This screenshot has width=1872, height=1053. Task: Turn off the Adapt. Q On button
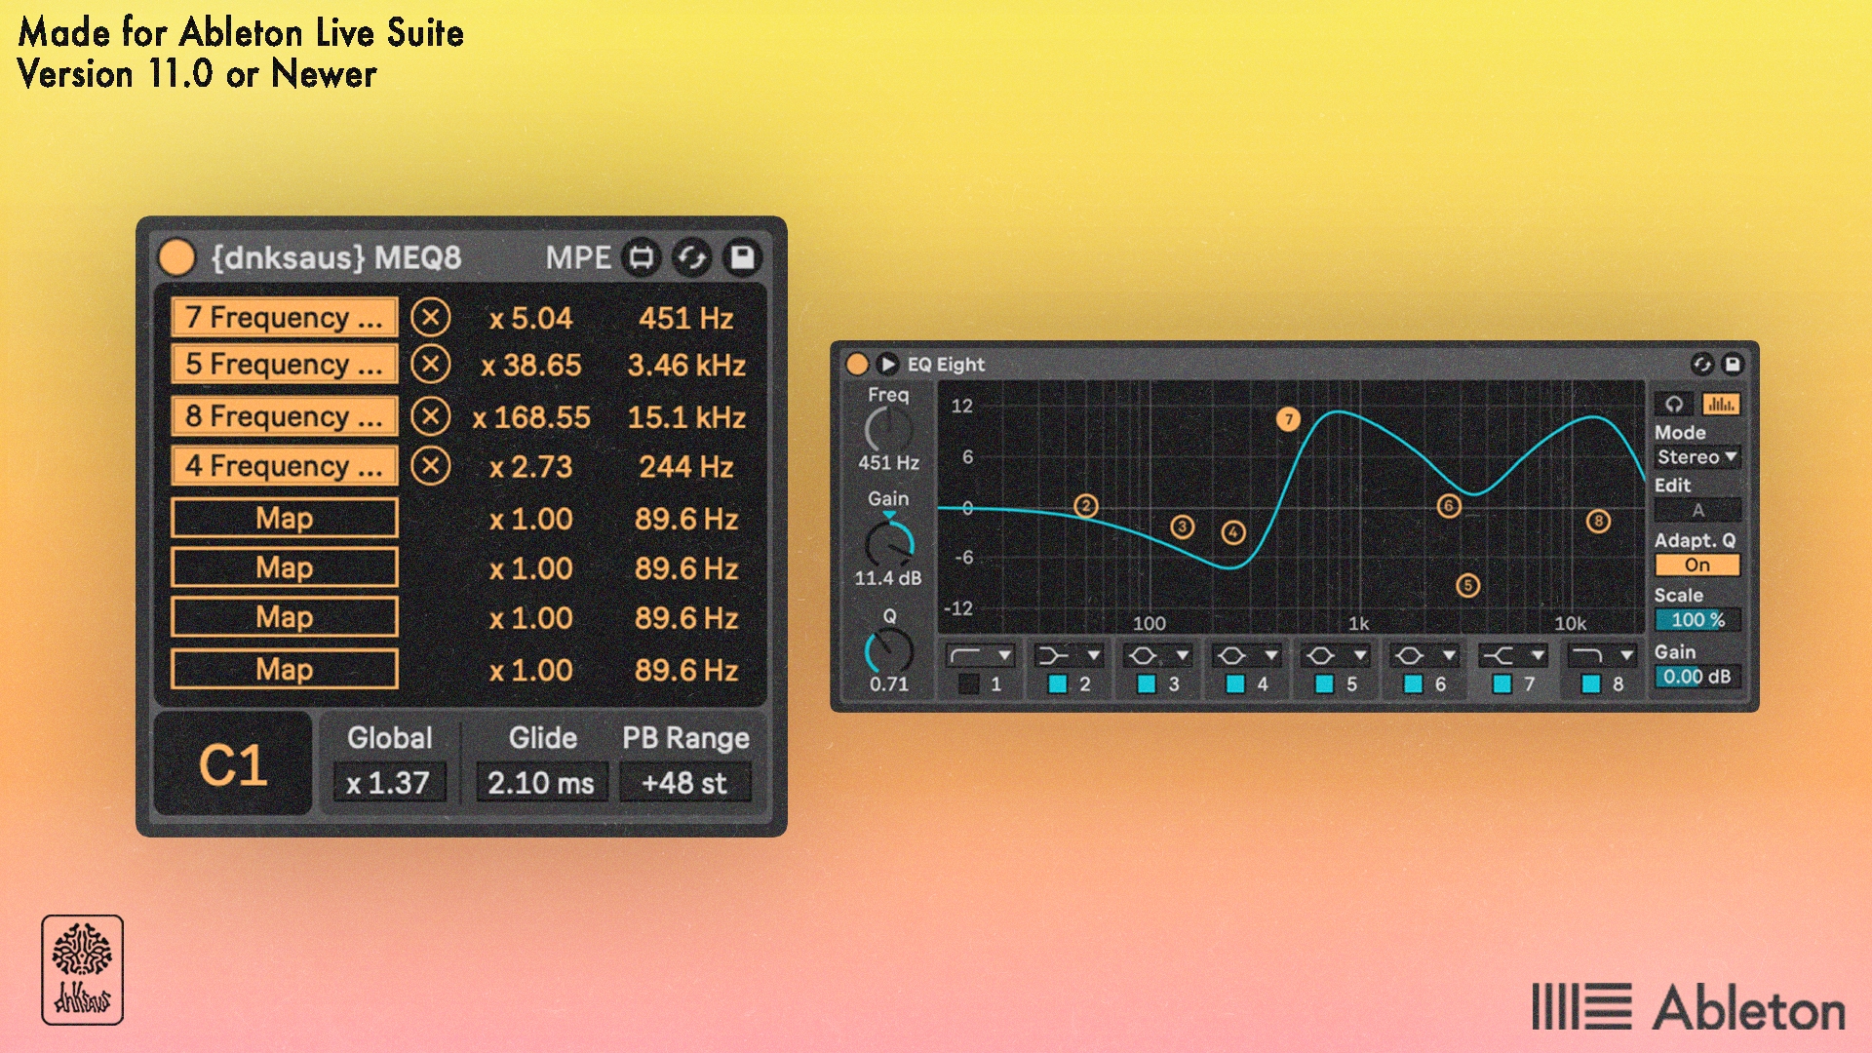pyautogui.click(x=1697, y=565)
